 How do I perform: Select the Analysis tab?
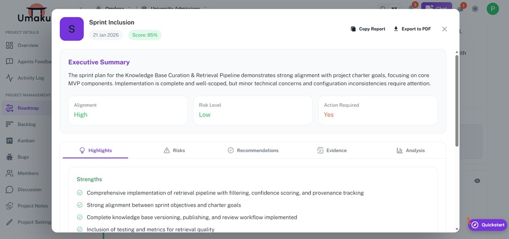[410, 151]
